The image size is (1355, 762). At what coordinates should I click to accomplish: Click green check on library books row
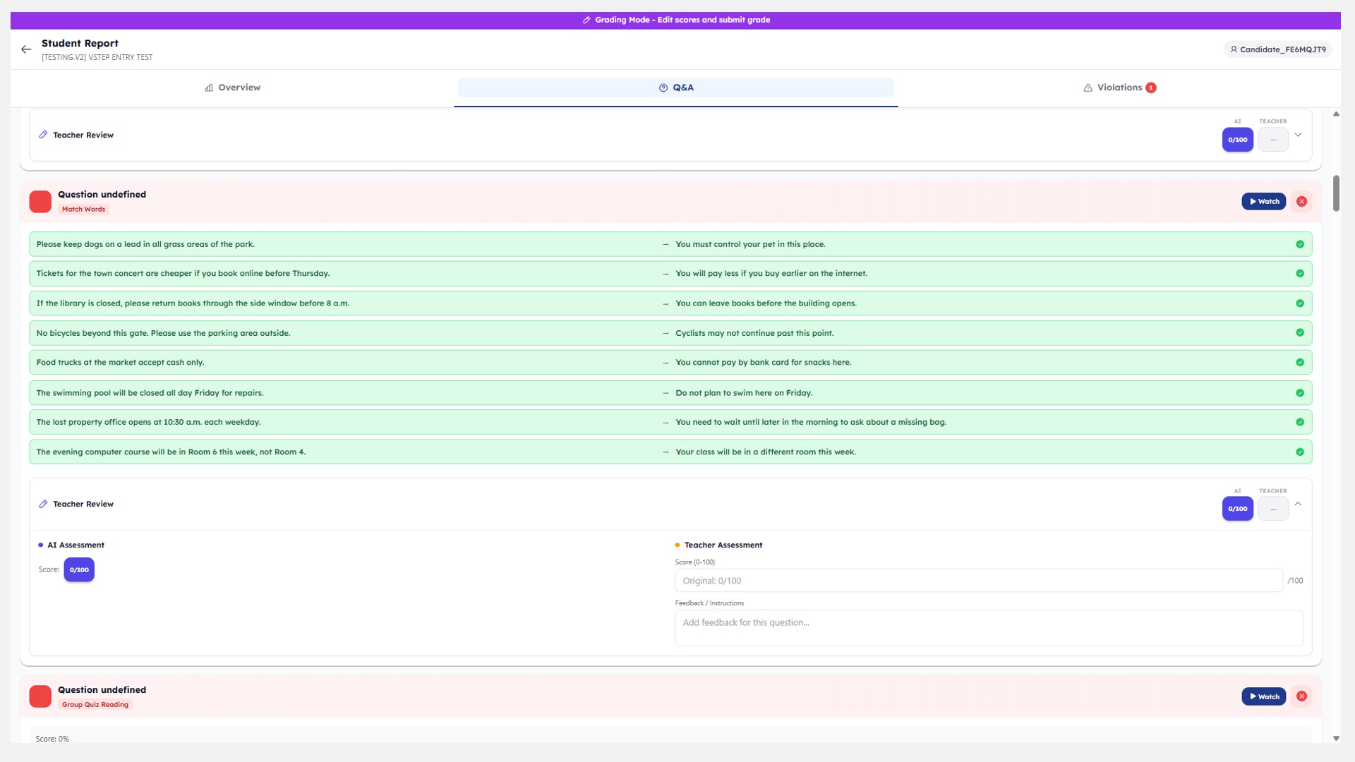1299,303
